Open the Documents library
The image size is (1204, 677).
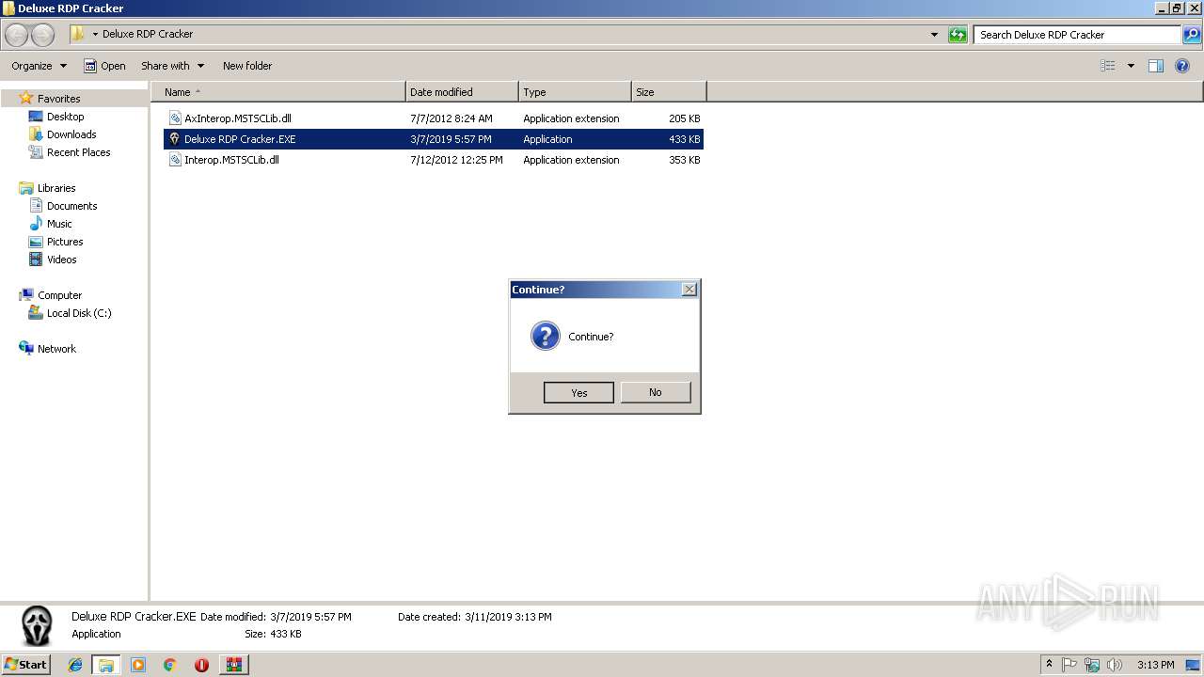pos(71,206)
